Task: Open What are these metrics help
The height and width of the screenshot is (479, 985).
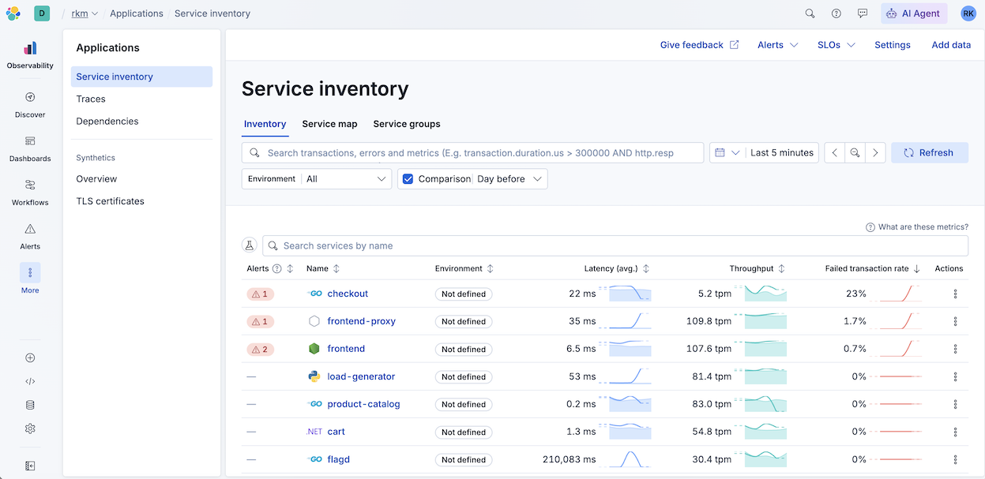Action: click(x=917, y=226)
